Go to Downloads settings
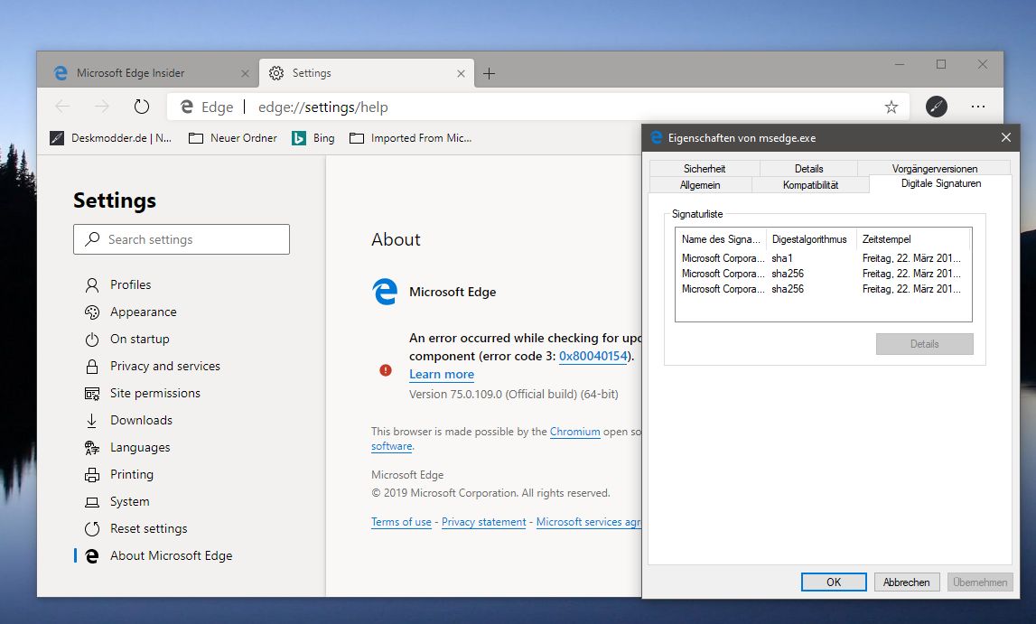1036x624 pixels. tap(141, 420)
